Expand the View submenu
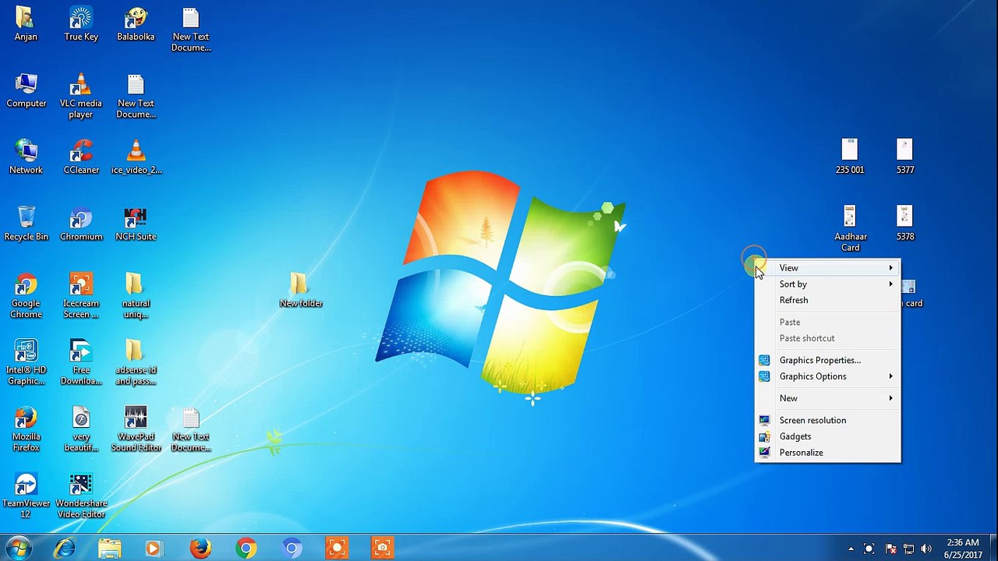 click(x=827, y=268)
